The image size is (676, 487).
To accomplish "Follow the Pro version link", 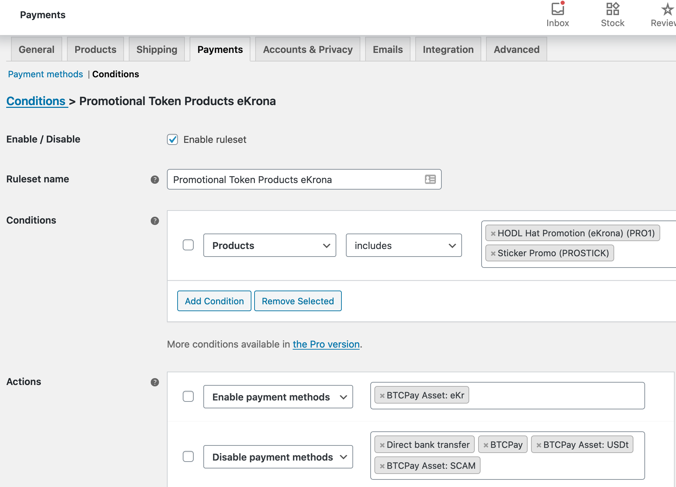I will tap(326, 344).
